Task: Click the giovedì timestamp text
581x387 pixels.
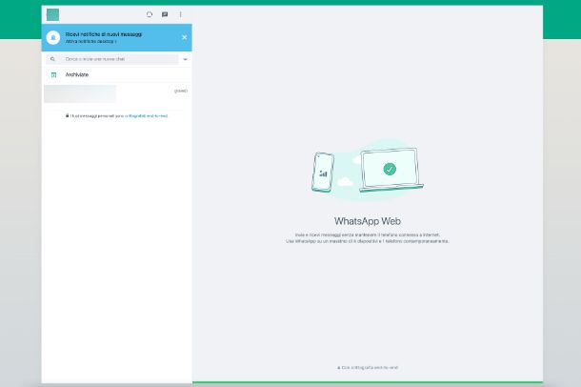Action: (x=181, y=91)
